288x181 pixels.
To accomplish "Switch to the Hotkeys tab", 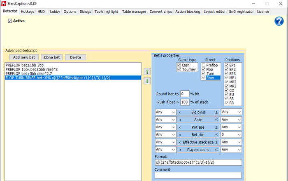I will point(28,12).
